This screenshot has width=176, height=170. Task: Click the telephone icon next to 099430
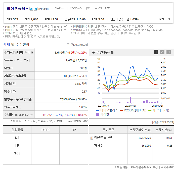pyautogui.click(x=36, y=9)
